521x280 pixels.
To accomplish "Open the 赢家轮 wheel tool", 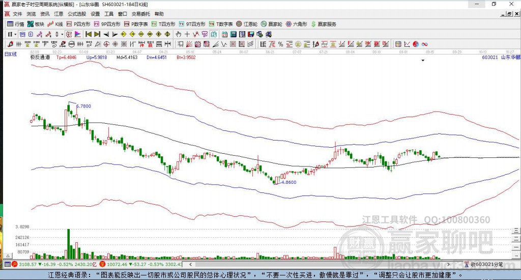I will coord(272,24).
